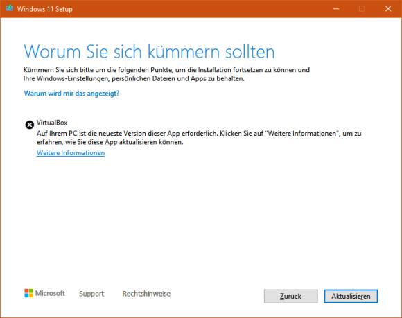Screen dimensions: 402x318
Task: Click the disabled maximize button
Action: tap(362, 9)
